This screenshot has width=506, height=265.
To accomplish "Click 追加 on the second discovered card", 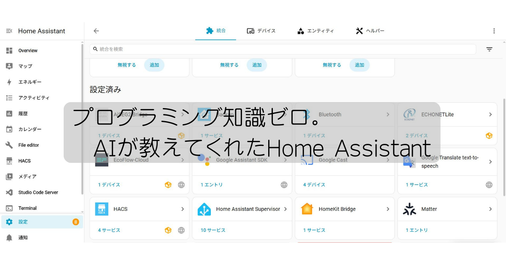I will 257,65.
